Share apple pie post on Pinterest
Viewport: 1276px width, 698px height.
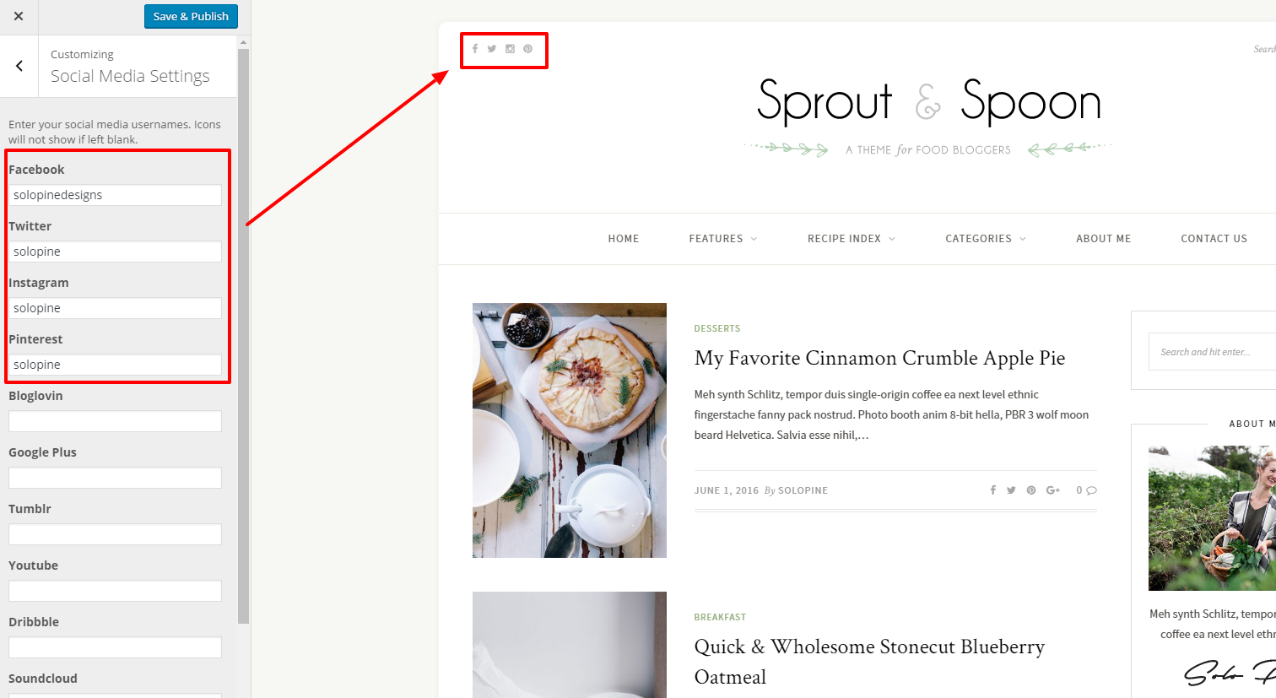[x=1031, y=490]
